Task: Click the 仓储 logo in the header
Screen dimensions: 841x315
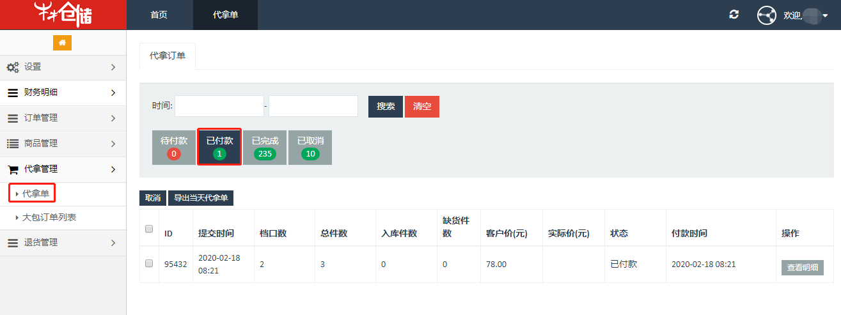Action: [63, 15]
